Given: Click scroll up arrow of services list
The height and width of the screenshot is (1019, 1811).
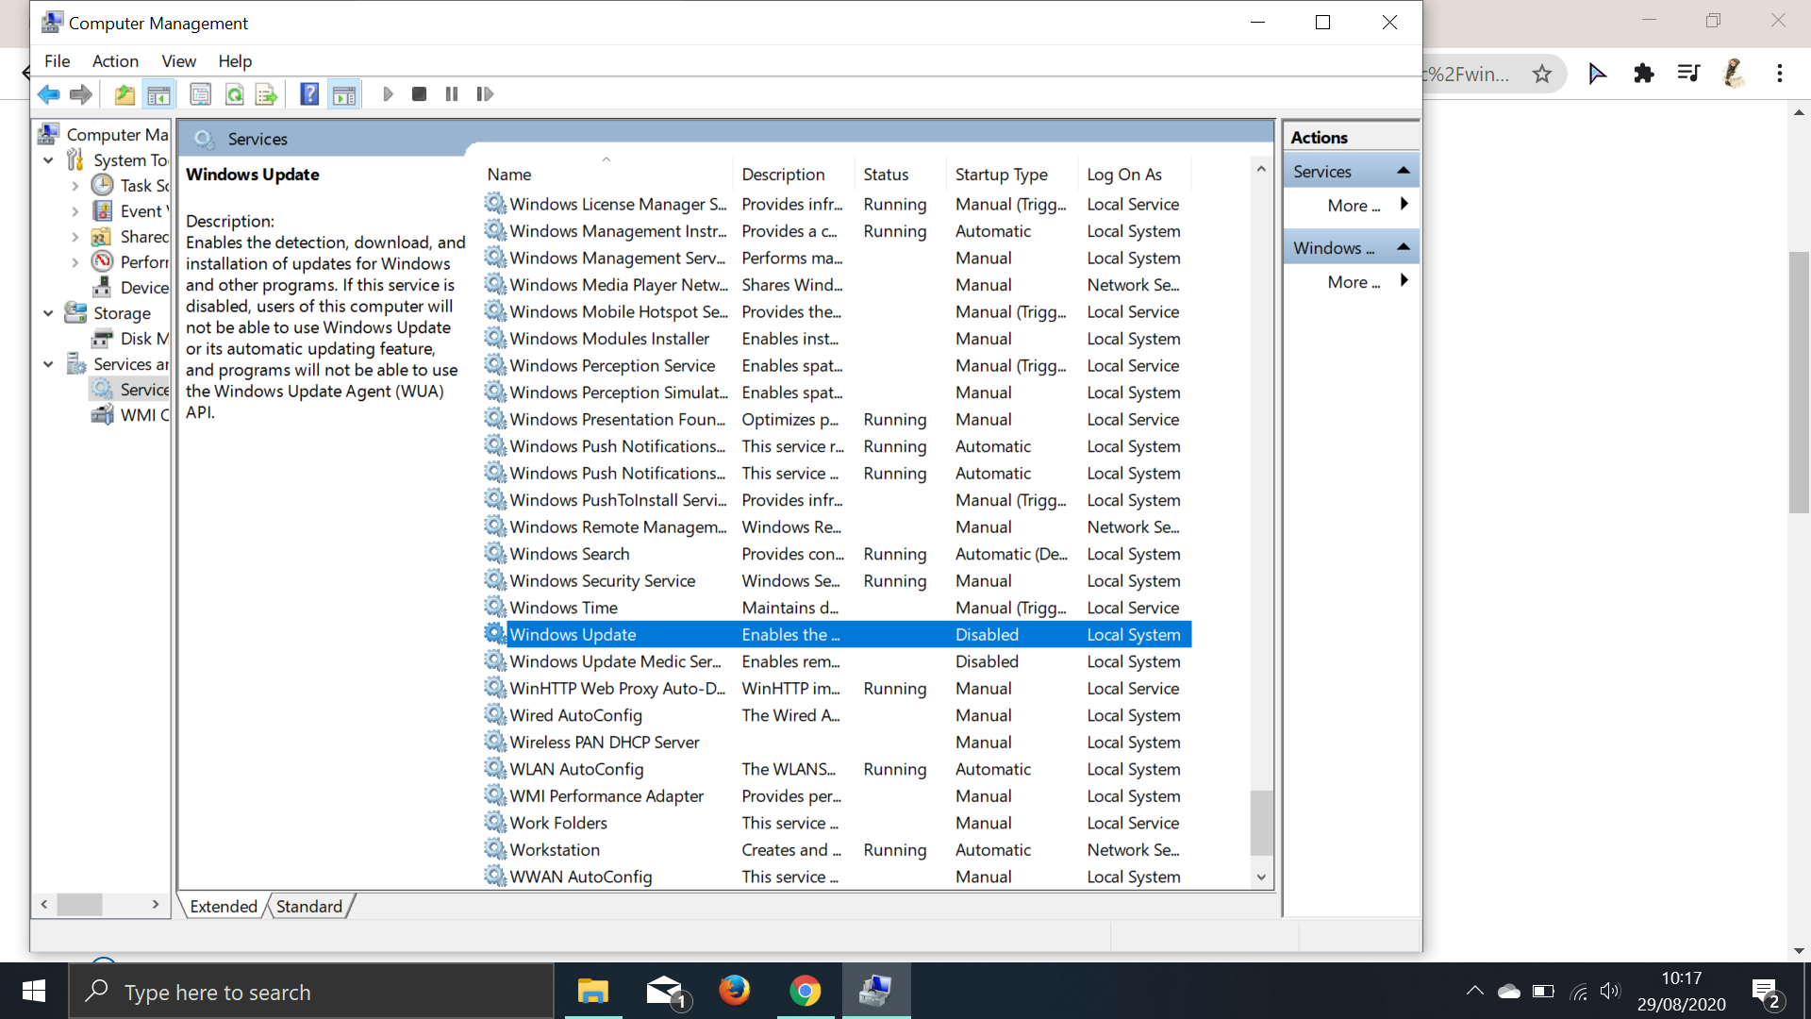Looking at the screenshot, I should coord(1261,169).
